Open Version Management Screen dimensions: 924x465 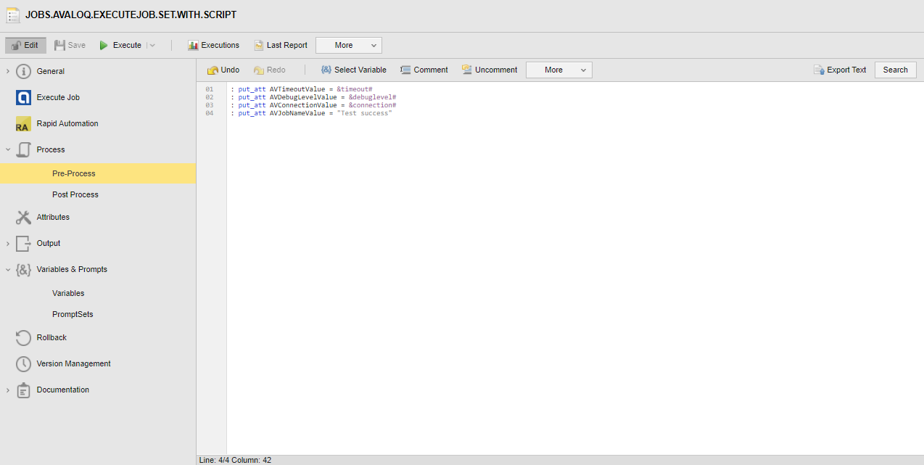click(x=73, y=363)
